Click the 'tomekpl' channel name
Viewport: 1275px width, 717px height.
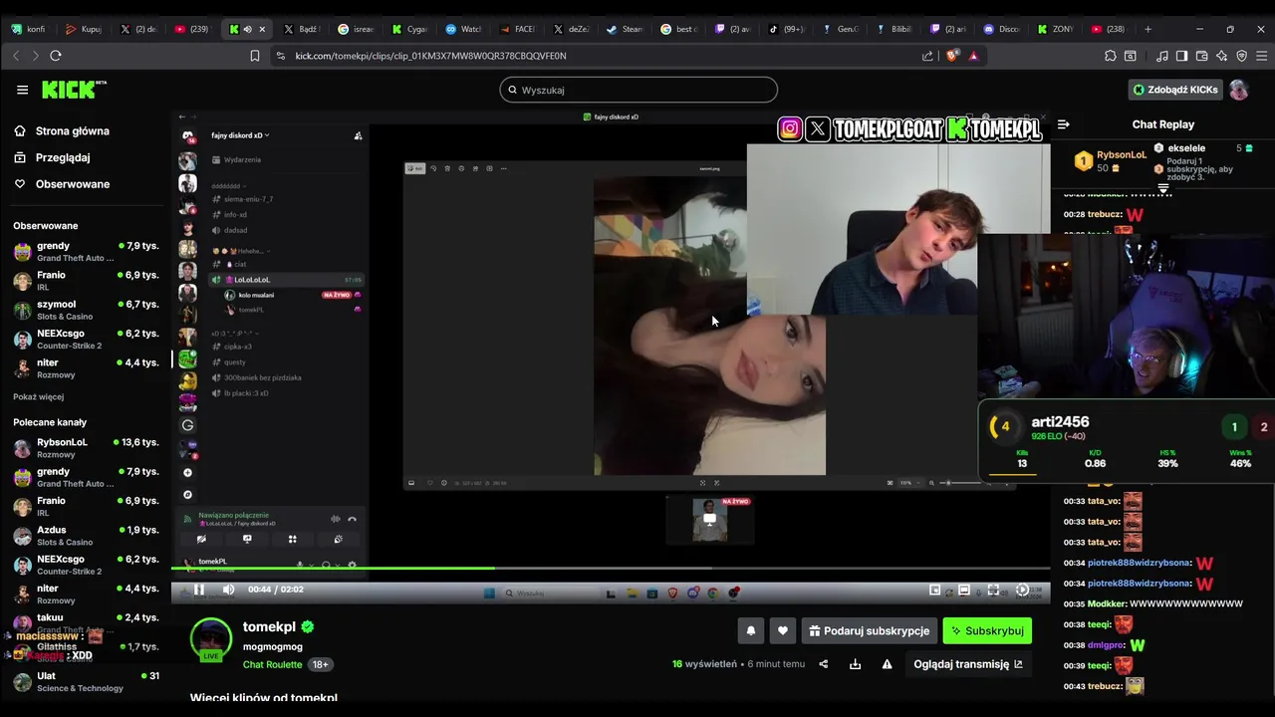coord(269,627)
